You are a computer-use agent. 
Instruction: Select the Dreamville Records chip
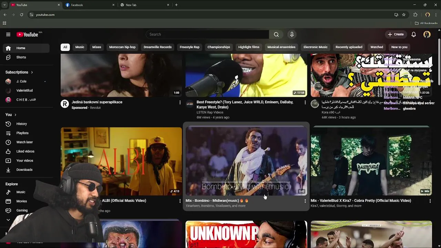(157, 47)
